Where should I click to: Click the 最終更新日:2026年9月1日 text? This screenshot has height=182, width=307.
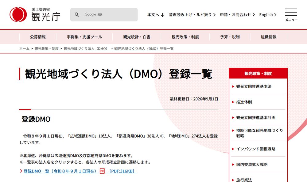coord(194,99)
